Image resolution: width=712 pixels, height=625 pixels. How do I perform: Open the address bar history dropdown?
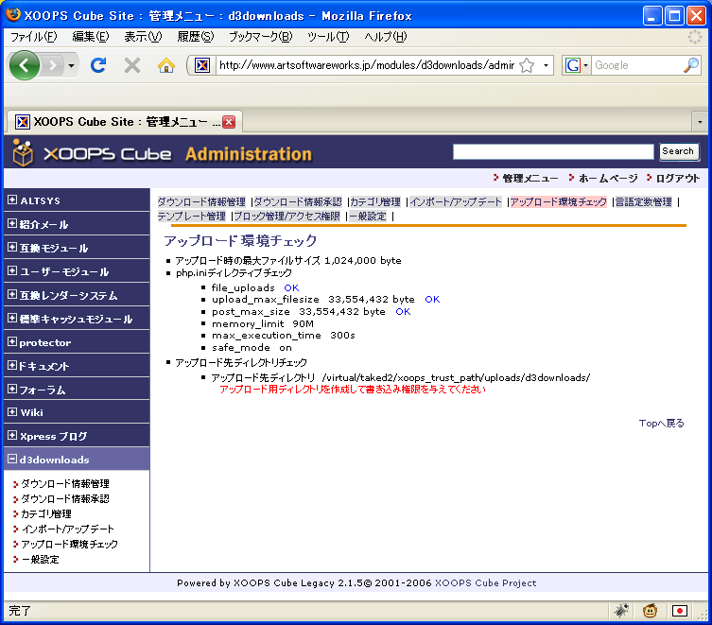(x=546, y=65)
